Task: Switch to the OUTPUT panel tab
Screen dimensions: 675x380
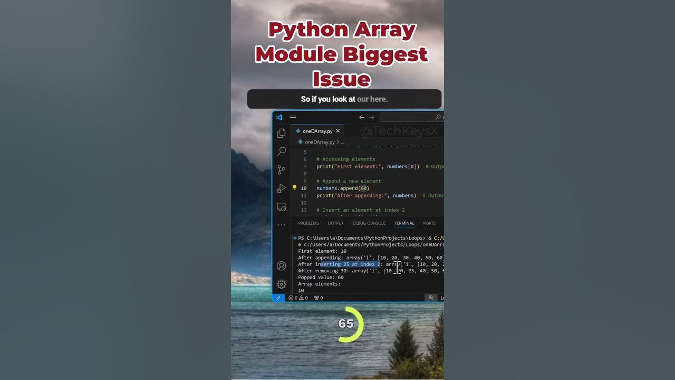Action: click(x=335, y=223)
